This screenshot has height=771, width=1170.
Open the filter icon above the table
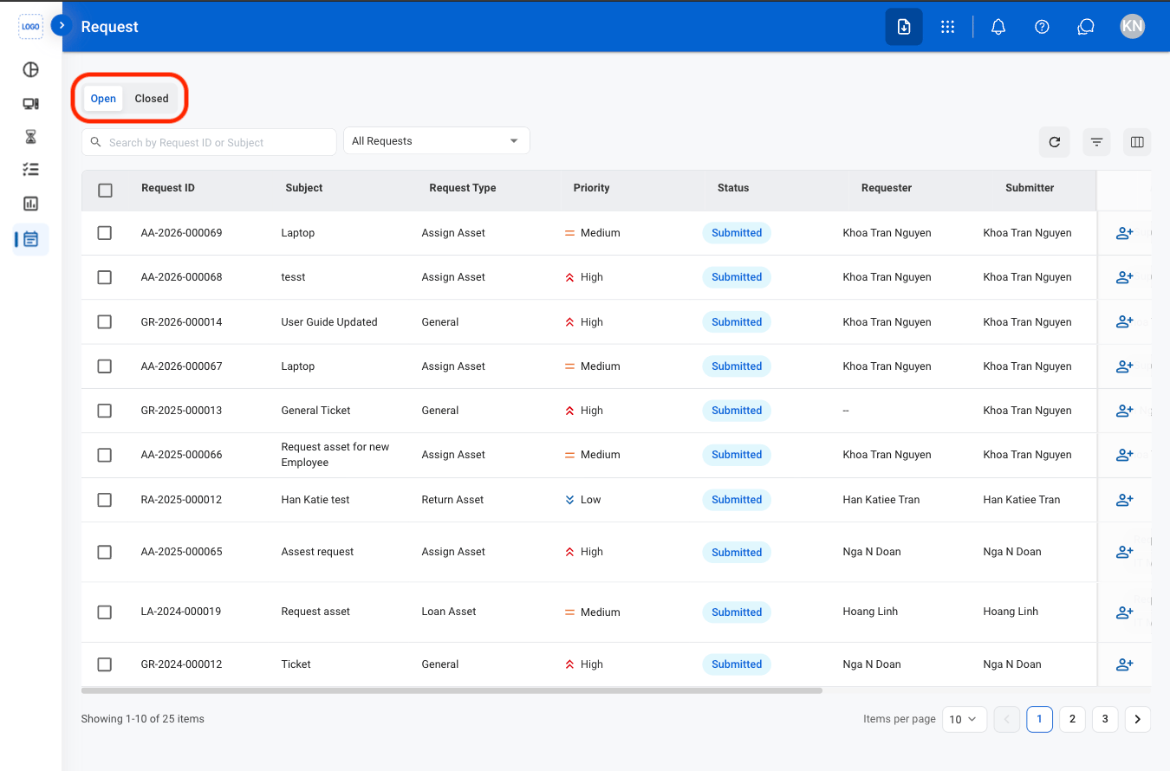(1097, 142)
